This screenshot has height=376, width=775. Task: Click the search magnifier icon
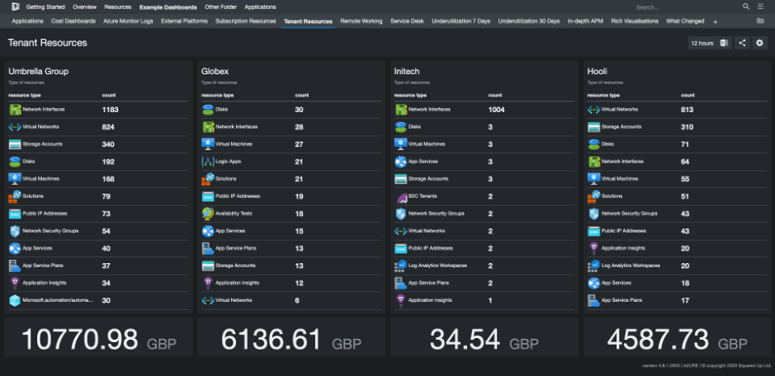click(x=746, y=7)
